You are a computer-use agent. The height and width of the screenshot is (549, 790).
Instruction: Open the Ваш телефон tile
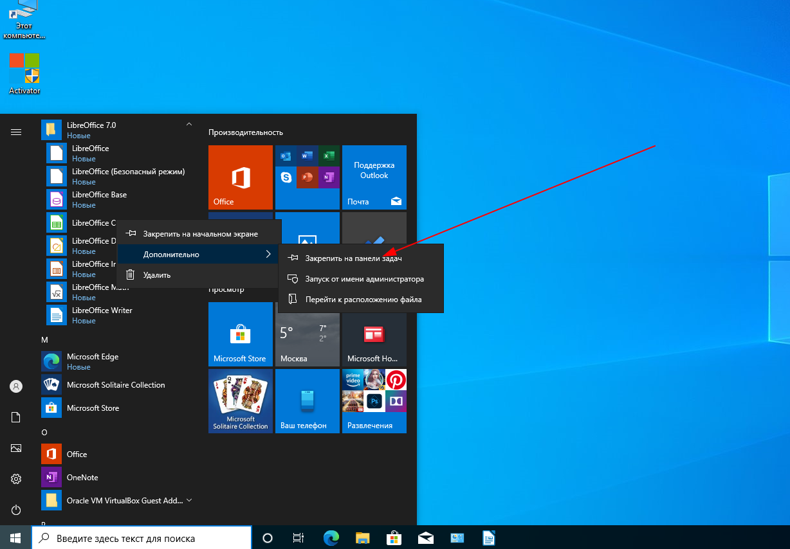pos(308,401)
